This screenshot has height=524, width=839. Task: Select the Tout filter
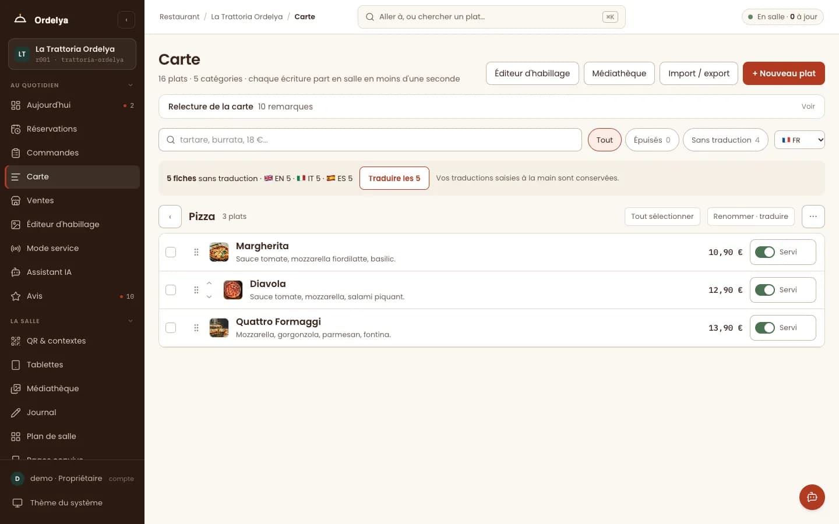(605, 140)
